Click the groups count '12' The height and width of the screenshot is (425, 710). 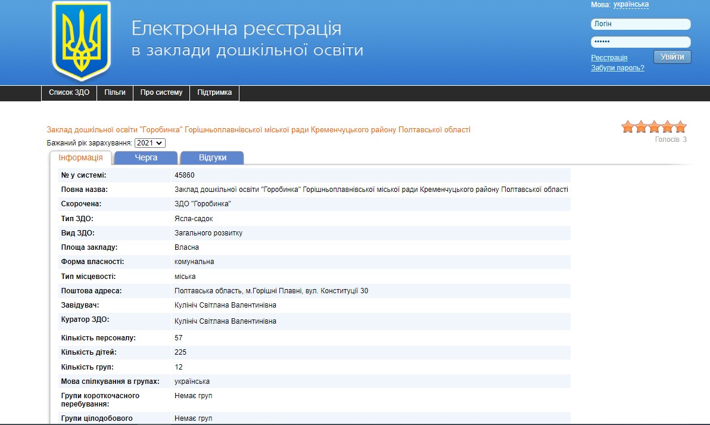(x=179, y=367)
